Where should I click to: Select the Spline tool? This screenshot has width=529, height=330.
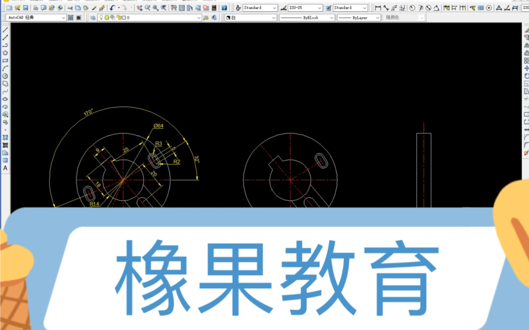[5, 91]
